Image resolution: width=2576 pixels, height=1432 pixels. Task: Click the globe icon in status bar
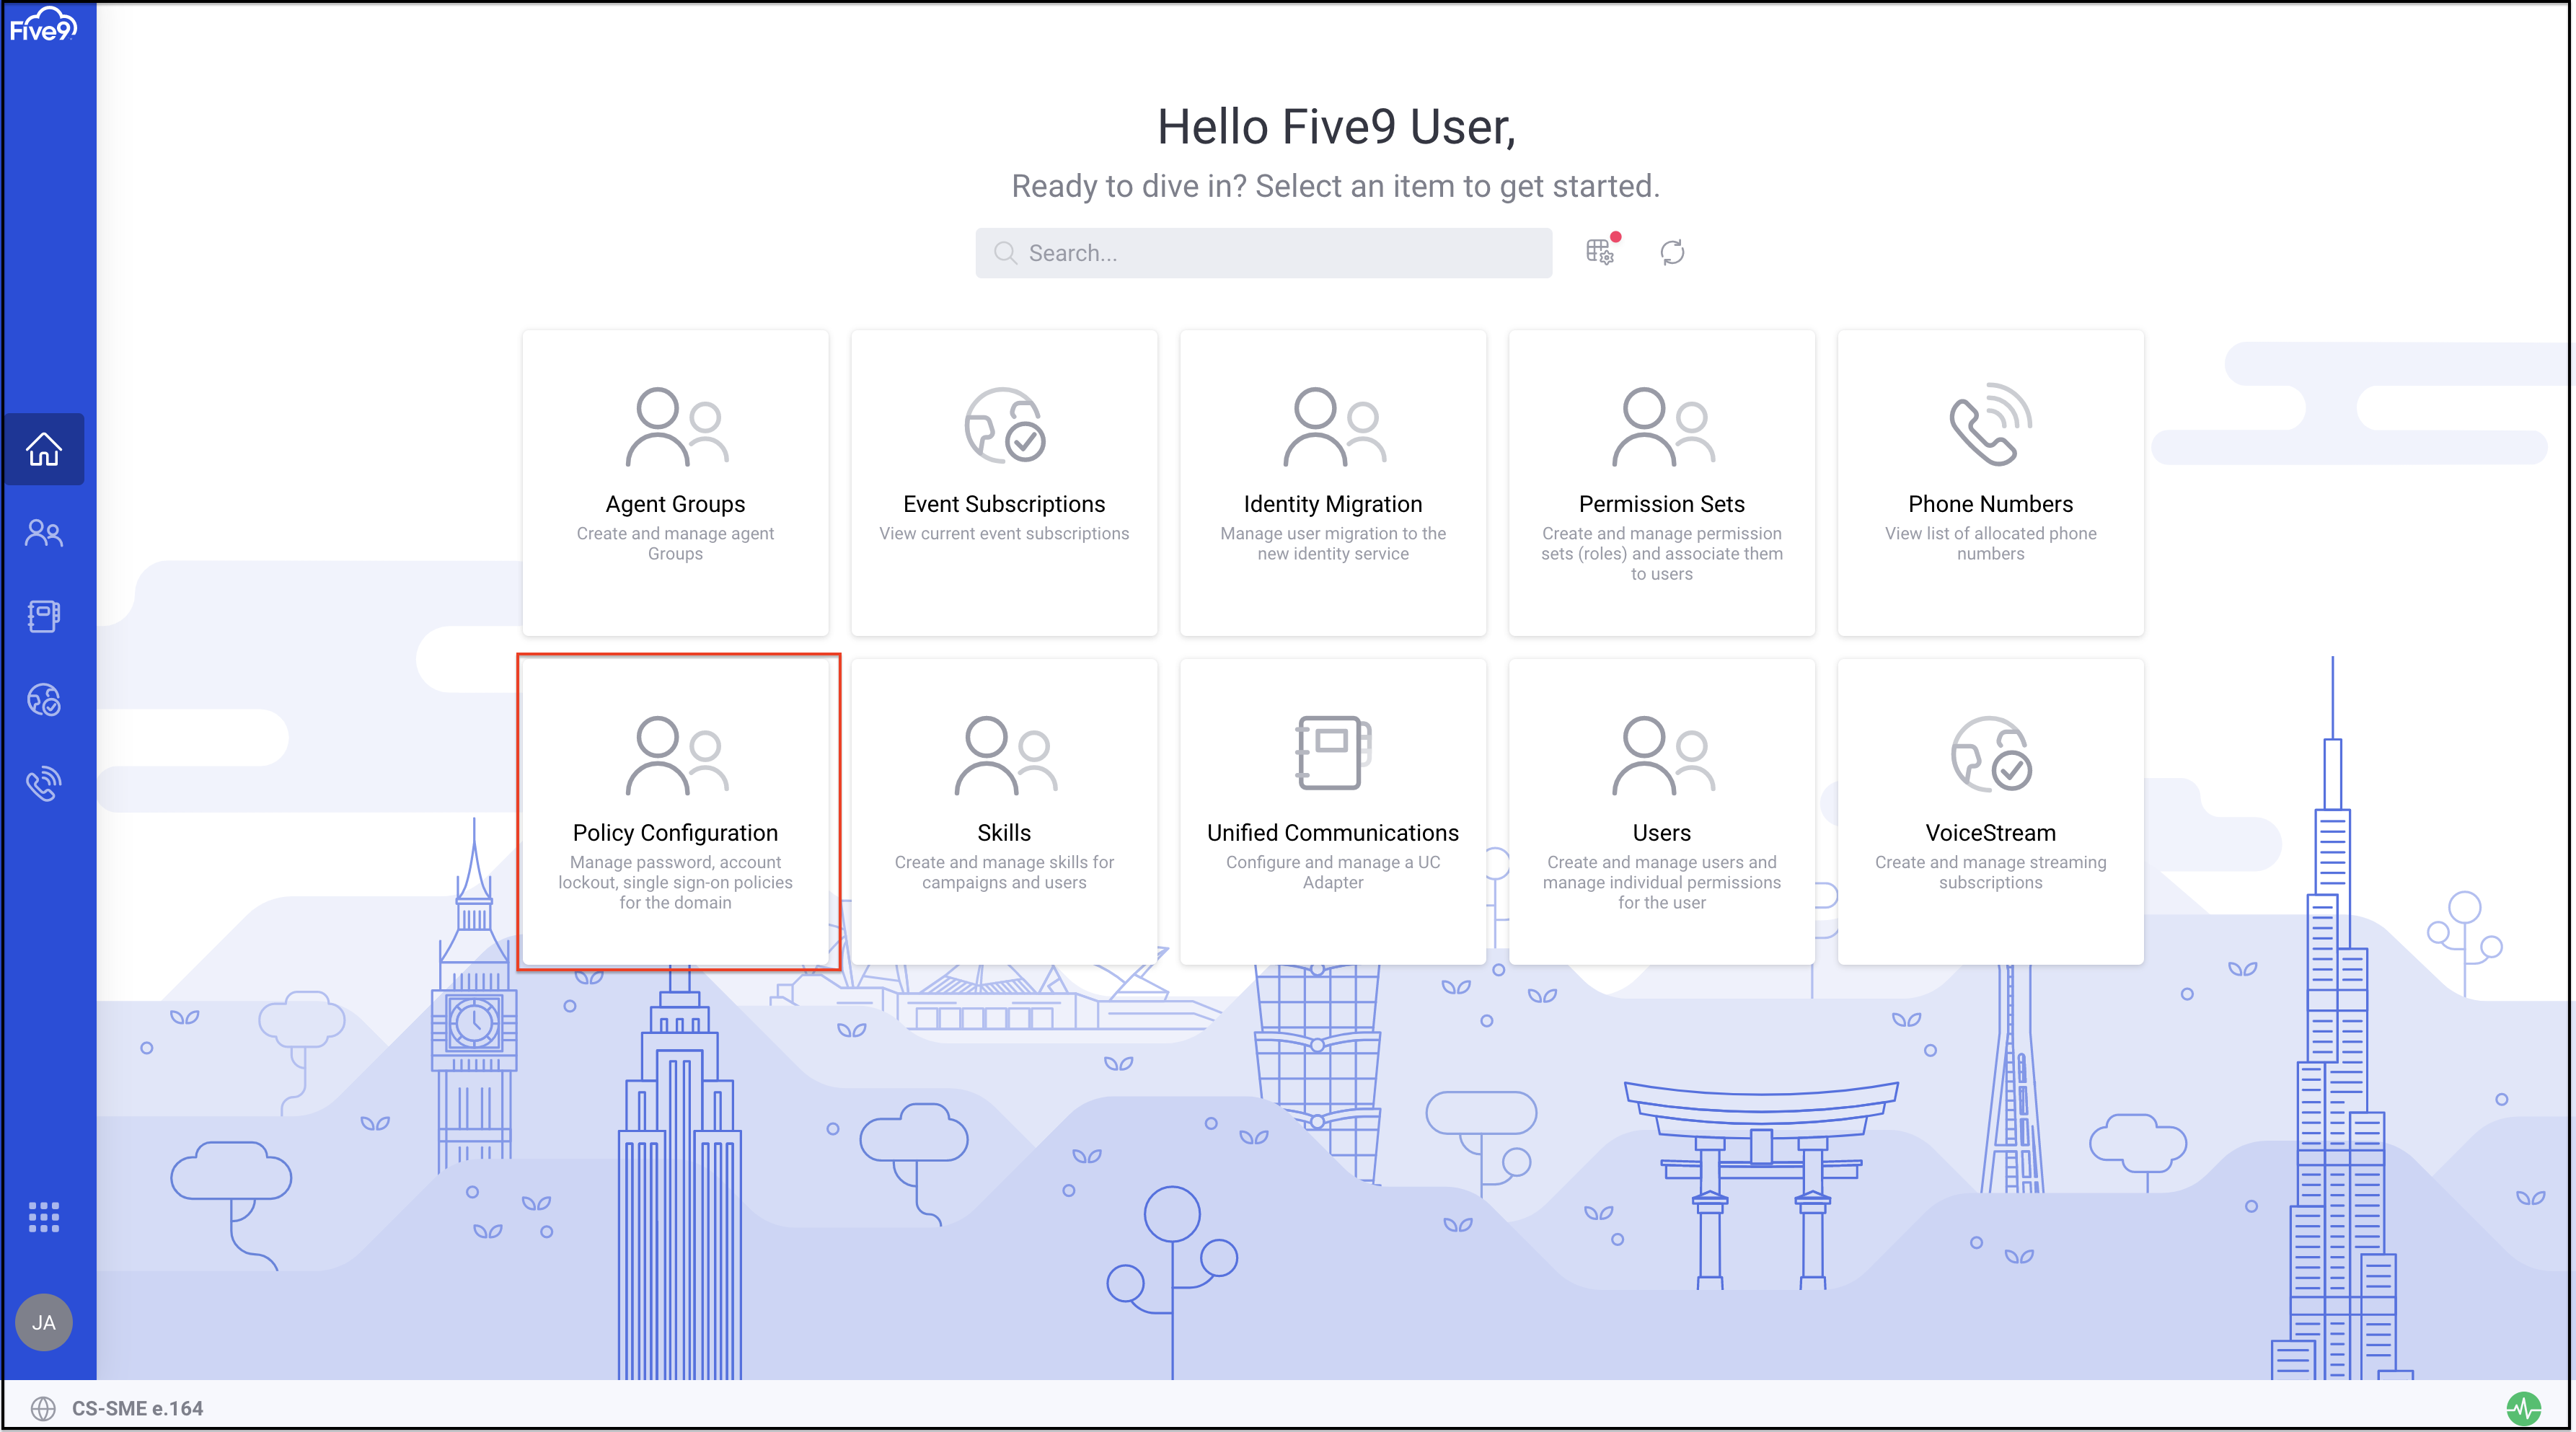43,1408
